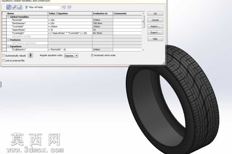Open the Angular equation units dropdown
This screenshot has height=154, width=232.
pyautogui.click(x=71, y=56)
